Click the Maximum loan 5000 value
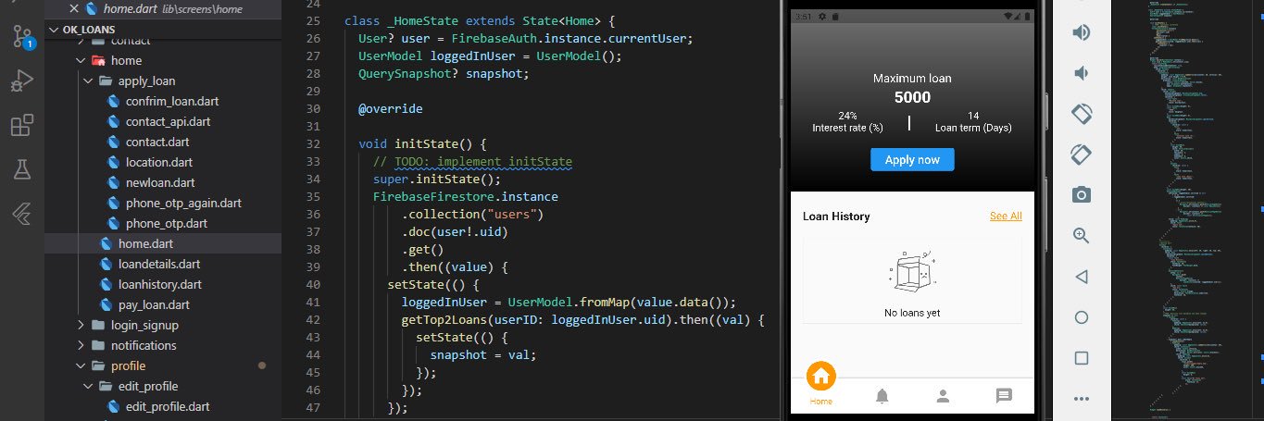Image resolution: width=1264 pixels, height=421 pixels. pyautogui.click(x=912, y=97)
